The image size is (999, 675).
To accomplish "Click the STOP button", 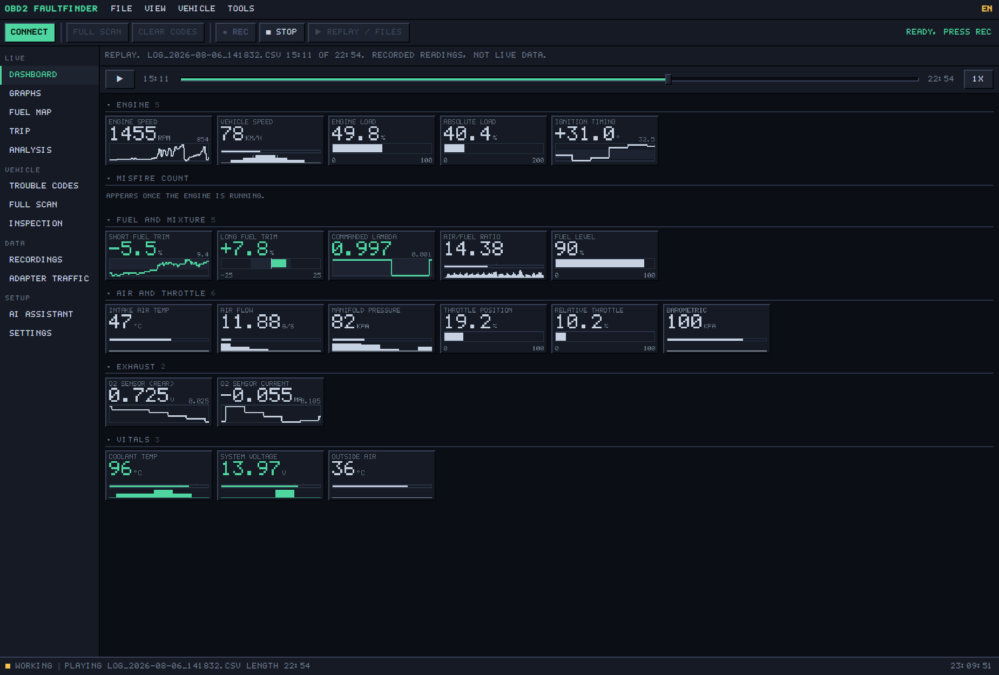I will click(x=281, y=32).
